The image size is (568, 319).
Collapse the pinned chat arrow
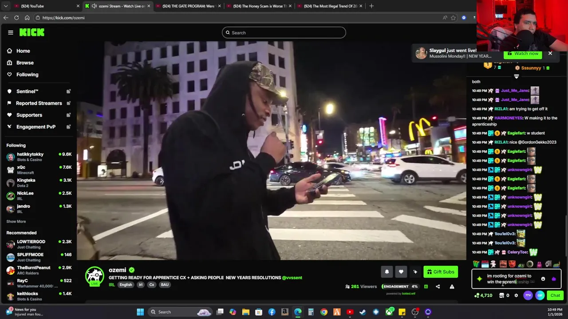pos(516,76)
